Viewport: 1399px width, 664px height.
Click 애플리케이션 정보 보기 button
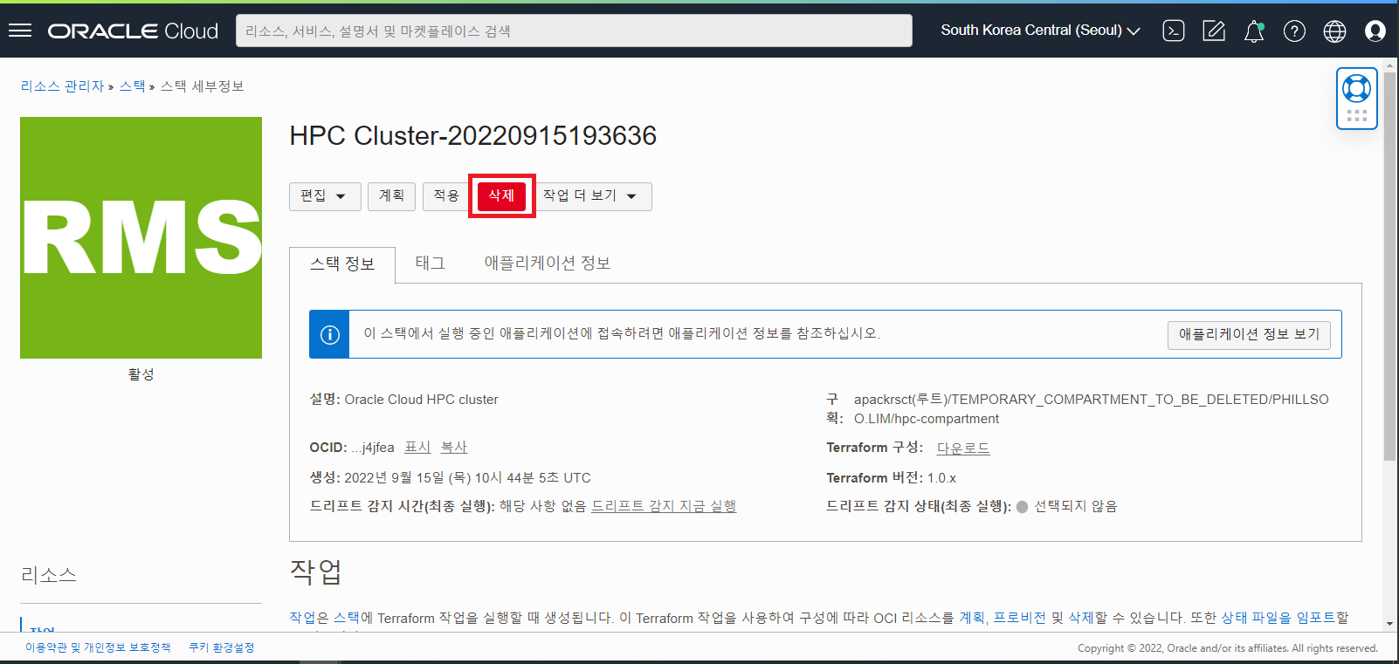tap(1249, 334)
